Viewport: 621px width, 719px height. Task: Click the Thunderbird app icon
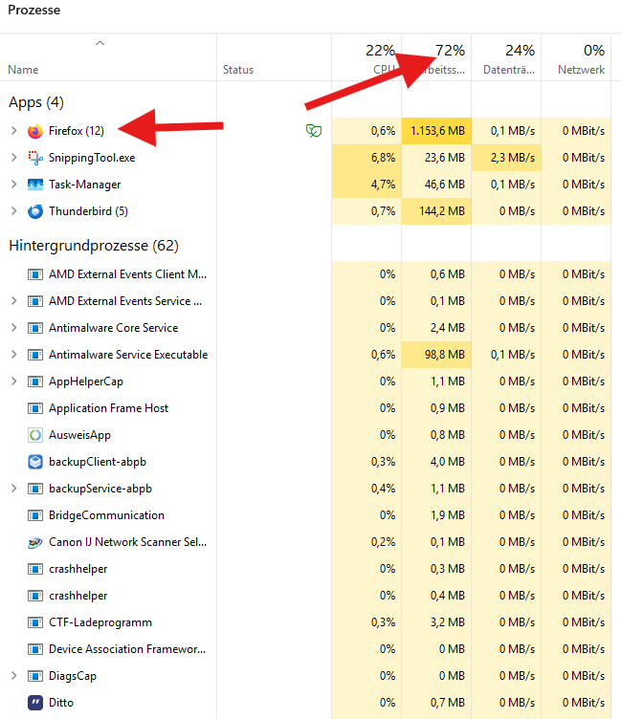click(35, 210)
